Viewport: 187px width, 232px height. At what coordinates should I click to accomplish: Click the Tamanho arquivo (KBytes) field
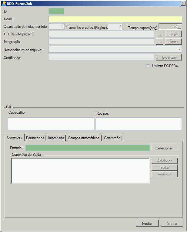pos(115,27)
